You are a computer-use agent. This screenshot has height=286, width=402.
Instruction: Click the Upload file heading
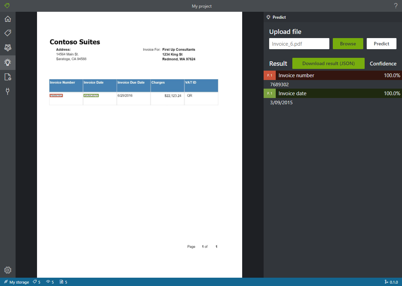click(285, 32)
